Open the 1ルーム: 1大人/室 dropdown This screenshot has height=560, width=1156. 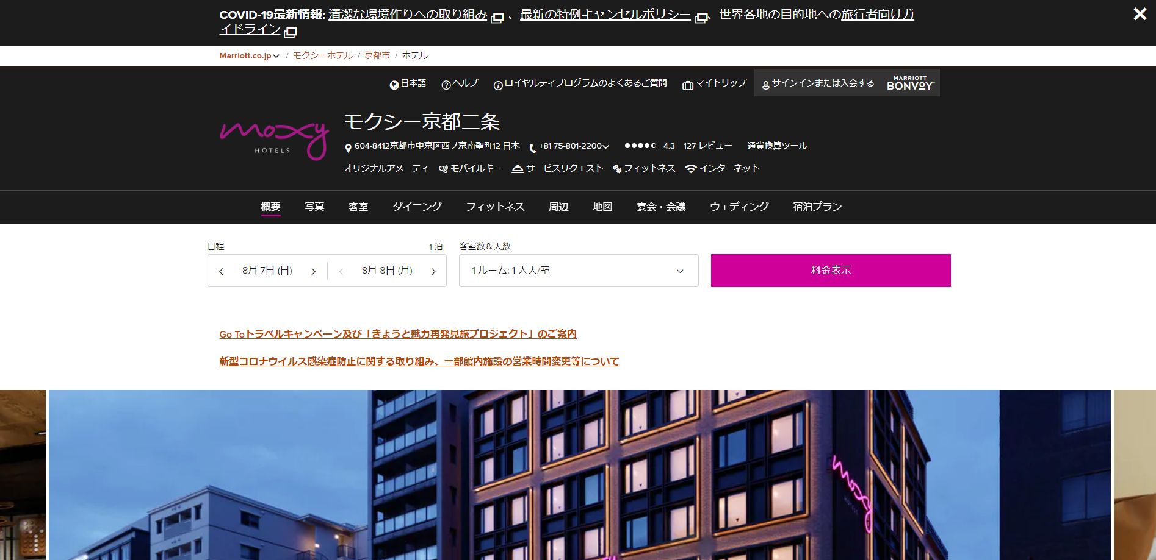(579, 271)
